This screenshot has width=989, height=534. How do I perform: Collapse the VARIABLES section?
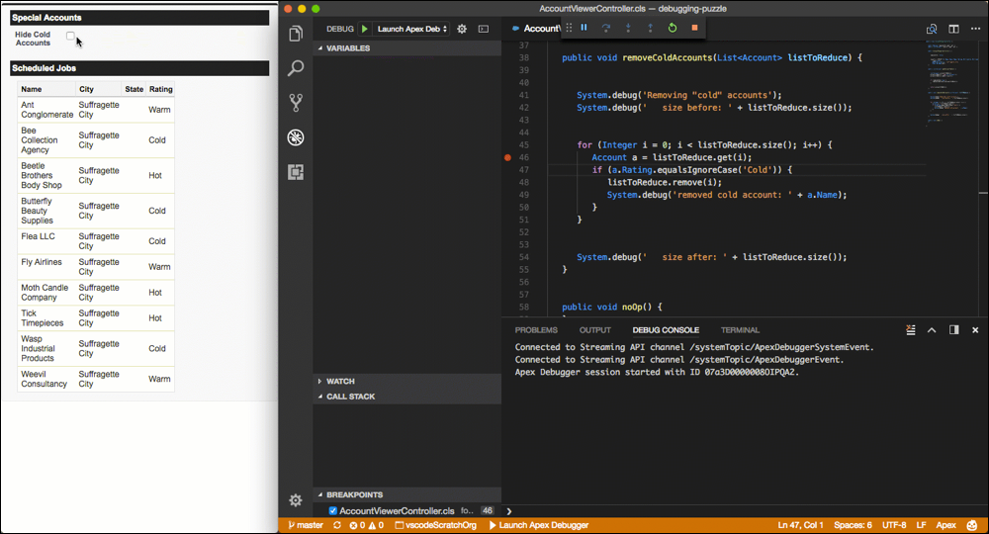pos(407,47)
